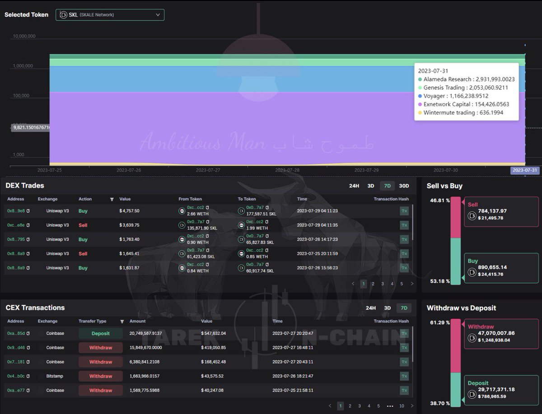542x414 pixels.
Task: Copy address 0xa...e77 in CEX Transactions
Action: pyautogui.click(x=28, y=391)
